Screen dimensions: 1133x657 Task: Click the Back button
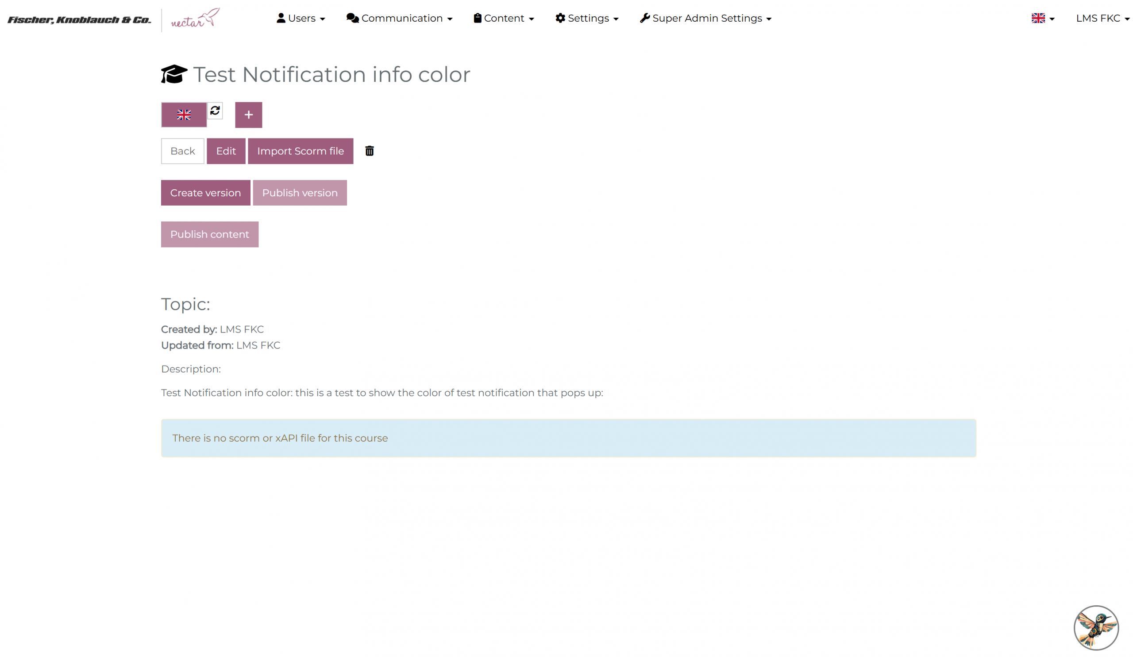pos(182,151)
